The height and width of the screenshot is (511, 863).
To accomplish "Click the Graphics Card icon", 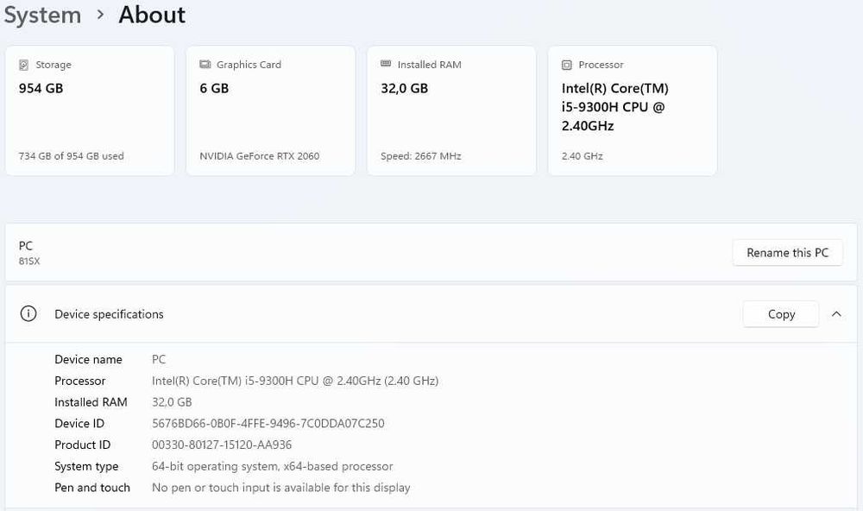I will (205, 65).
